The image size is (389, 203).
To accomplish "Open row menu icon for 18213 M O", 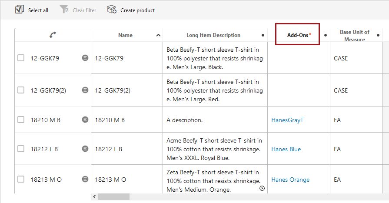I will 85,179.
